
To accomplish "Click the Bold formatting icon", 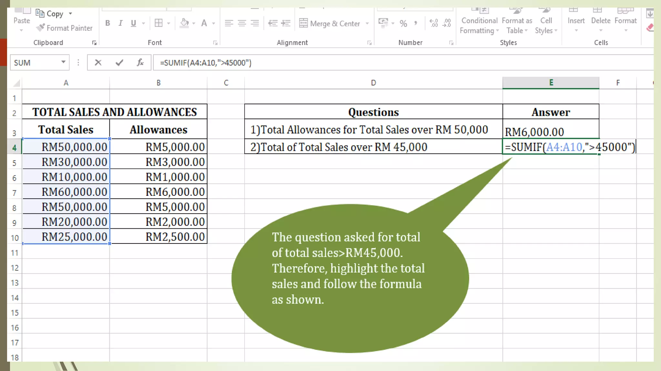I will point(108,23).
